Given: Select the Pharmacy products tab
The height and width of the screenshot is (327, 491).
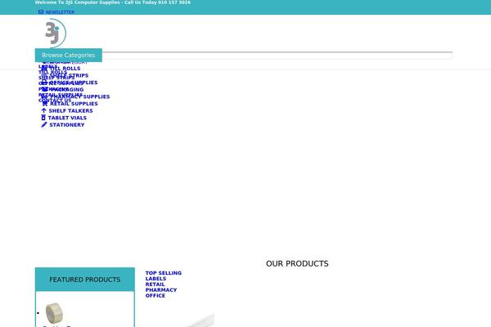Looking at the screenshot, I should point(161,290).
